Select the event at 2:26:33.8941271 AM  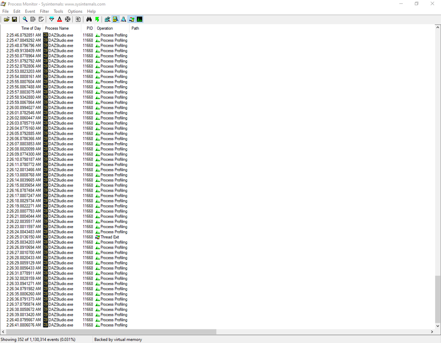click(x=218, y=283)
